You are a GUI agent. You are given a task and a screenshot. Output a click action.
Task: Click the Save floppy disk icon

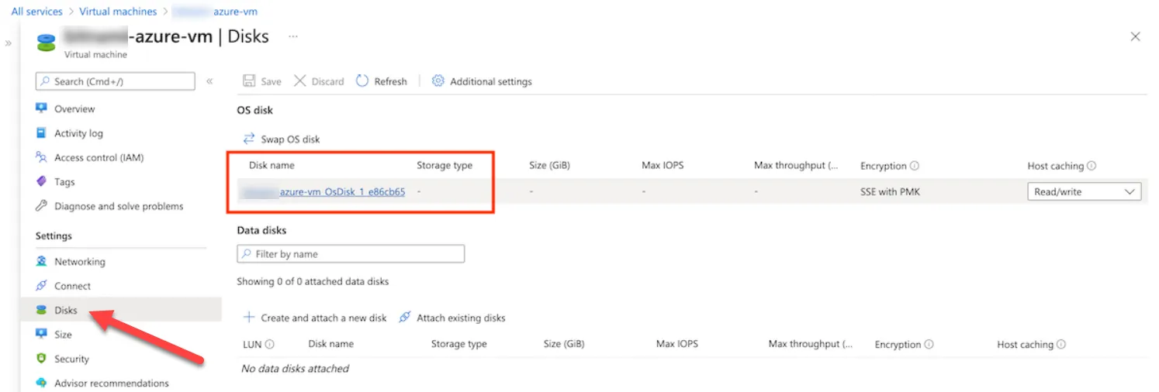pyautogui.click(x=249, y=81)
